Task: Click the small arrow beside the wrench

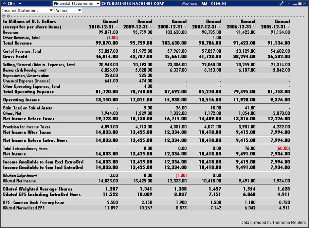Action: coord(289,3)
